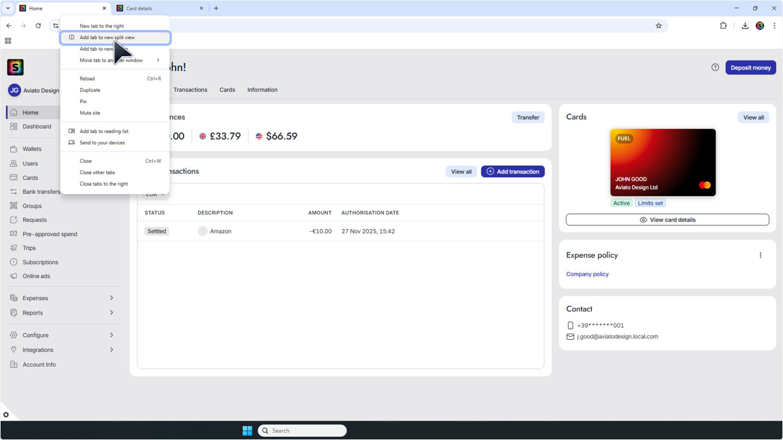This screenshot has height=440, width=783.
Task: Click View card details button
Action: pyautogui.click(x=667, y=220)
